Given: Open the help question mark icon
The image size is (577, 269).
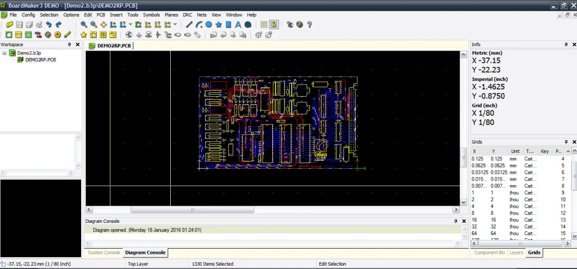Looking at the screenshot, I should pyautogui.click(x=309, y=25).
